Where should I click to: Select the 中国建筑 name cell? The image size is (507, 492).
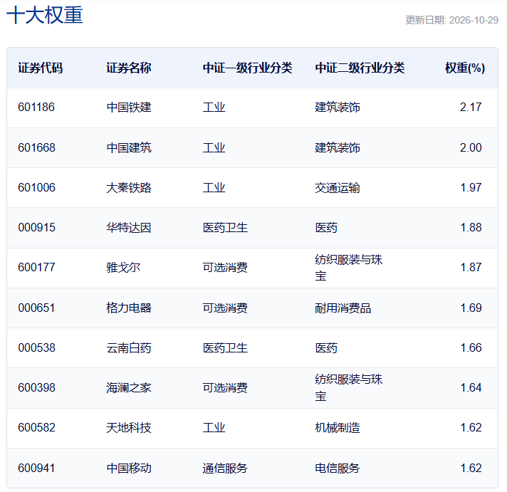(129, 147)
